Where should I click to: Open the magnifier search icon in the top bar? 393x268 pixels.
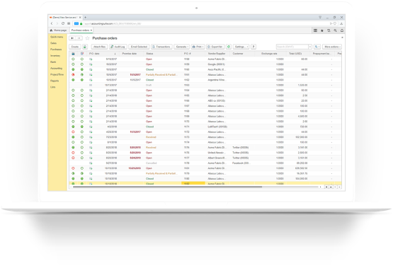(336, 30)
